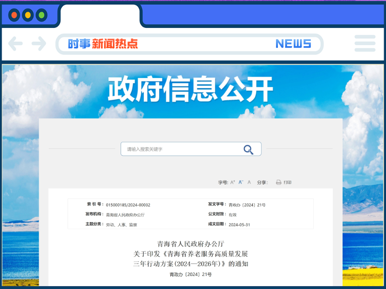
Task: Click the 青海省人民政府办公厅 issuing agency value
Action: 125,215
